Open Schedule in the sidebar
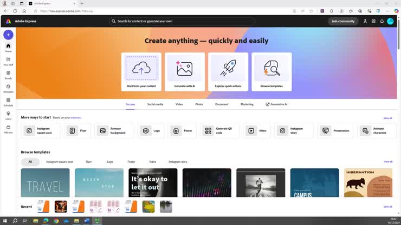The width and height of the screenshot is (401, 225). pos(8,102)
